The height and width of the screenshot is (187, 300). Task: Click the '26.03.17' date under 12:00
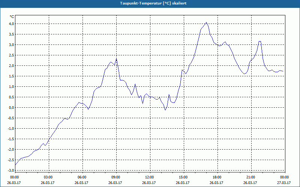(149, 183)
